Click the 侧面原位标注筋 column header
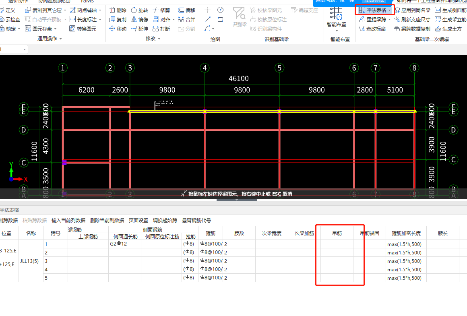The height and width of the screenshot is (316, 467). point(162,236)
